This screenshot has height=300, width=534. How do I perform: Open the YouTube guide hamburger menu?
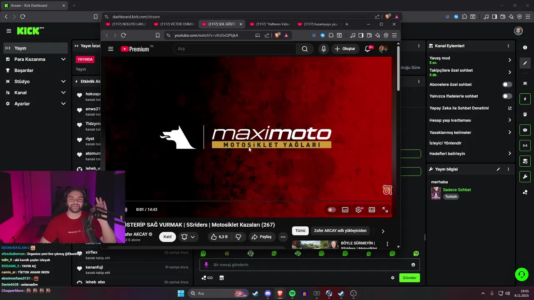click(x=111, y=49)
